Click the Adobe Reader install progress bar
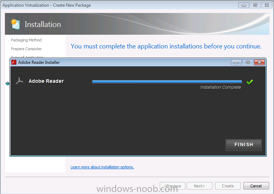This screenshot has height=194, width=274. click(167, 81)
